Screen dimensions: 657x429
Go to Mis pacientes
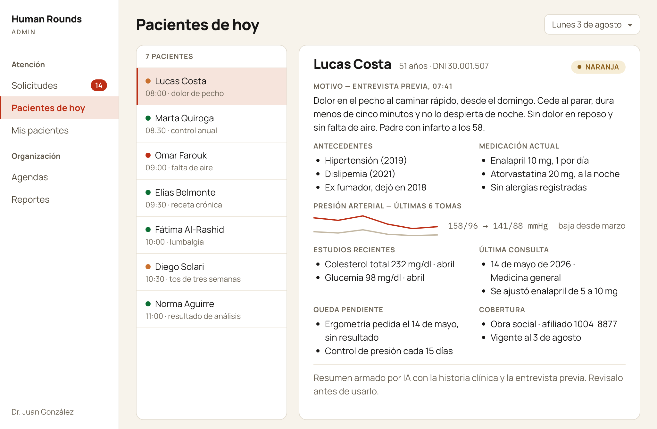(x=59, y=130)
